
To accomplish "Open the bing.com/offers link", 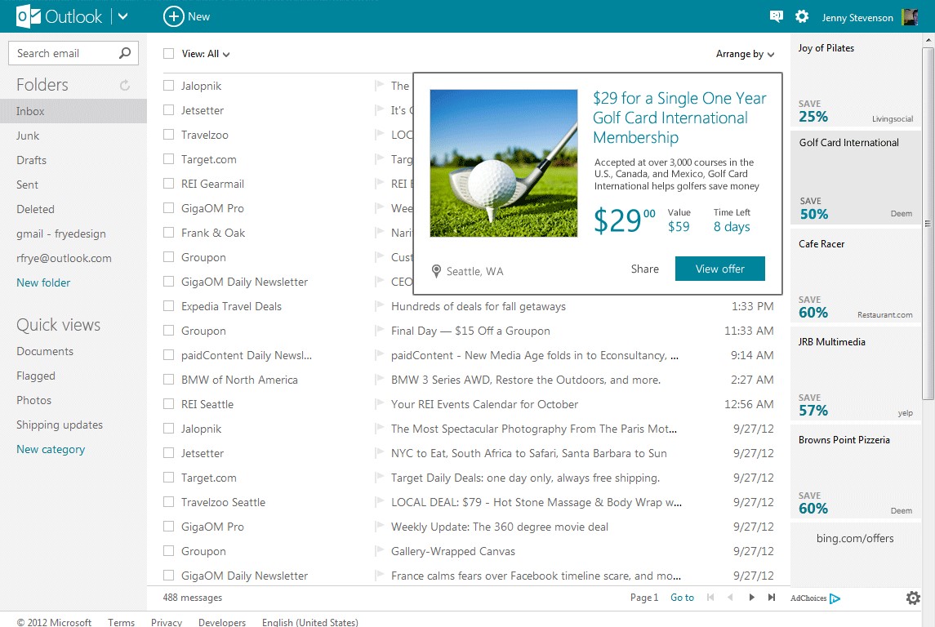I will (x=854, y=538).
